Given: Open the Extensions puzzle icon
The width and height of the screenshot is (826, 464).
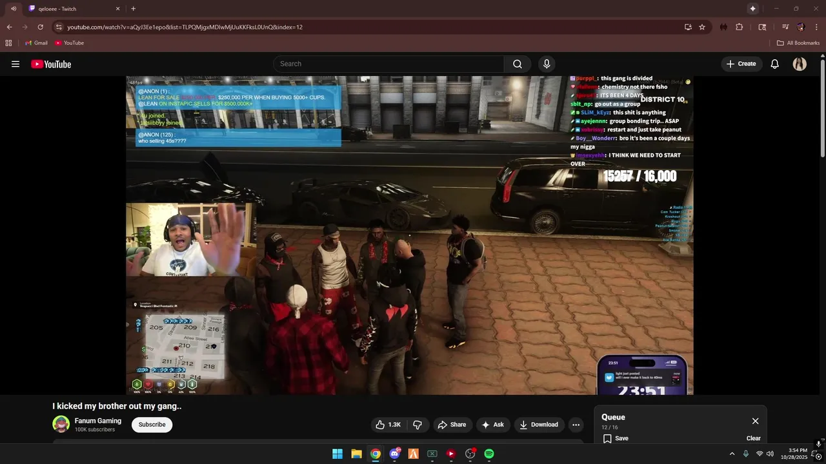Looking at the screenshot, I should [x=740, y=27].
